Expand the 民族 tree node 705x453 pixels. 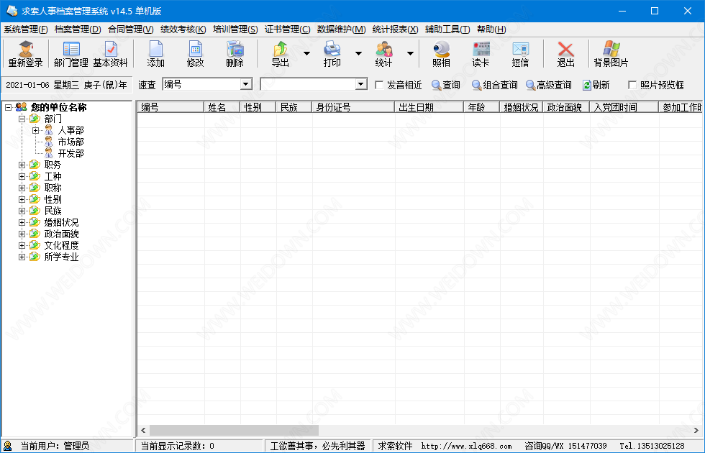[x=22, y=211]
